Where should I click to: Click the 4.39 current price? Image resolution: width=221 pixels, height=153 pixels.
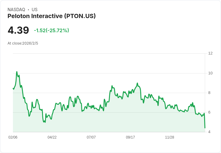pos(18,30)
